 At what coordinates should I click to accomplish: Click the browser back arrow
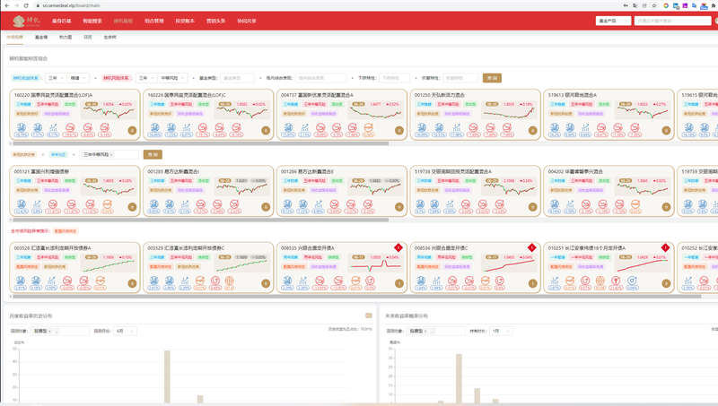pos(6,5)
